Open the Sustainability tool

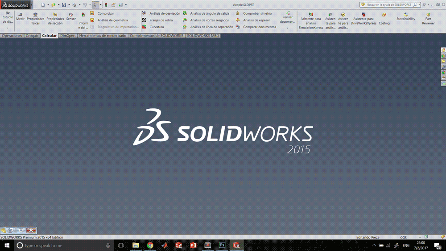(406, 16)
